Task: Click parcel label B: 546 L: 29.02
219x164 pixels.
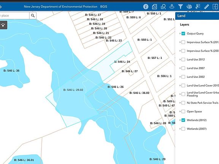Action: (x=73, y=90)
